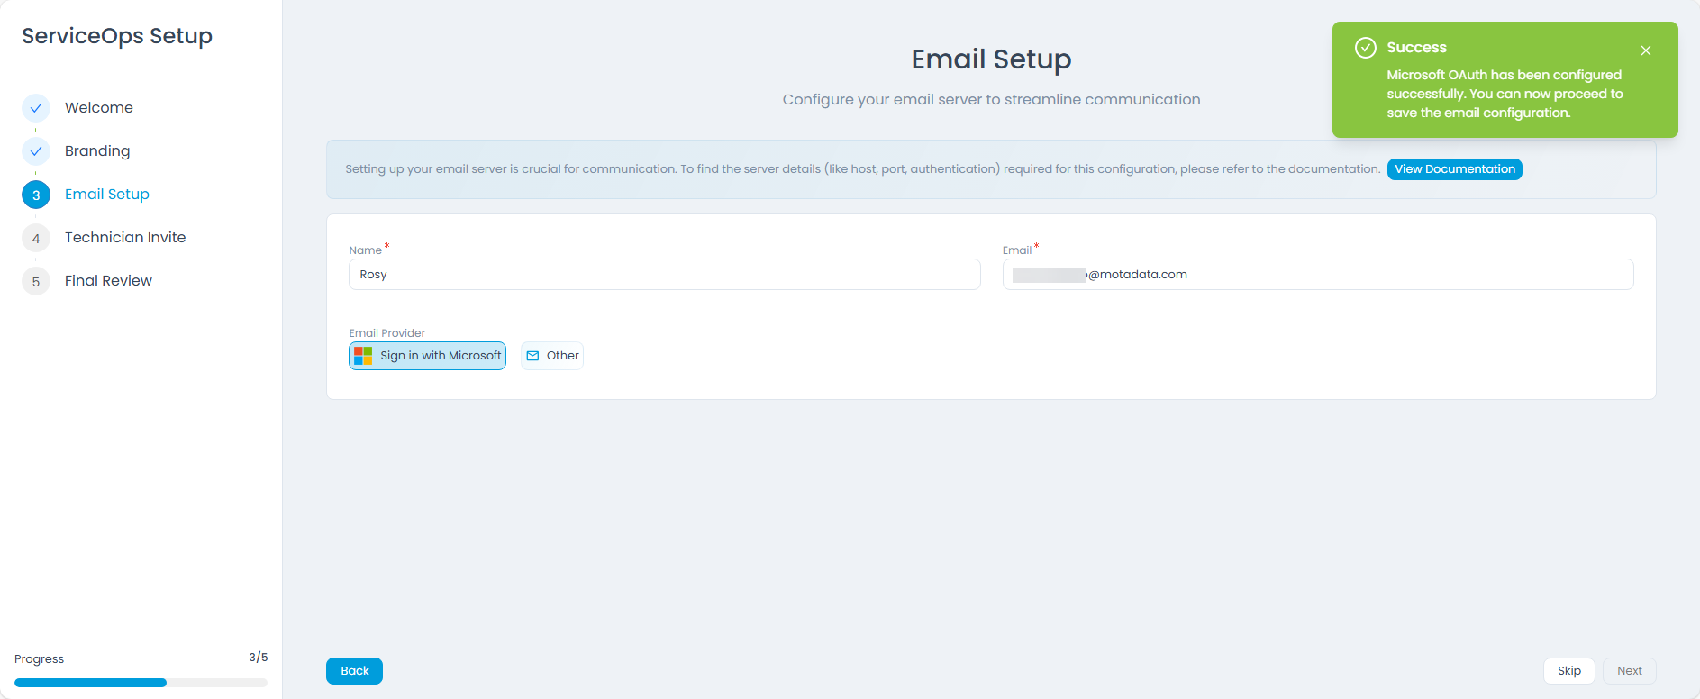Image resolution: width=1700 pixels, height=699 pixels.
Task: Open the Technician Invite step
Action: (x=125, y=238)
